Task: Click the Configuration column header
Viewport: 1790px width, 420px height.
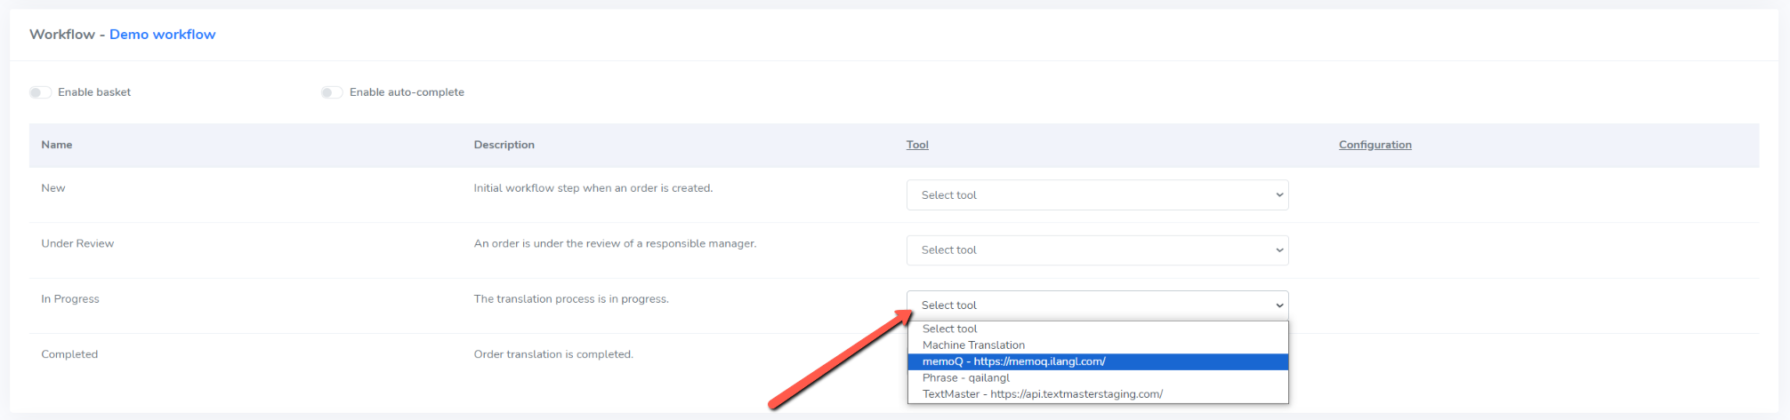Action: (x=1375, y=145)
